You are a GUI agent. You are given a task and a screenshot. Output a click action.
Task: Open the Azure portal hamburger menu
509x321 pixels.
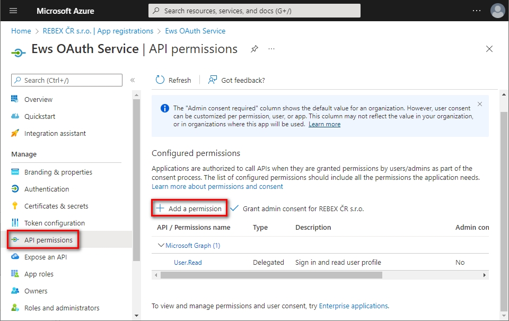[13, 11]
